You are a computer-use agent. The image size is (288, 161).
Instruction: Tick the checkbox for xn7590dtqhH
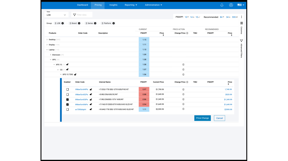click(x=67, y=109)
